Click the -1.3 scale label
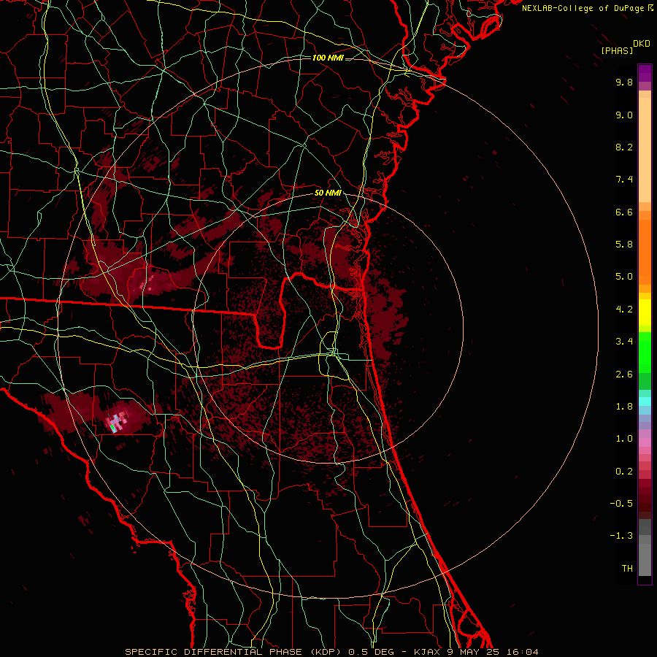The height and width of the screenshot is (657, 657). [621, 536]
